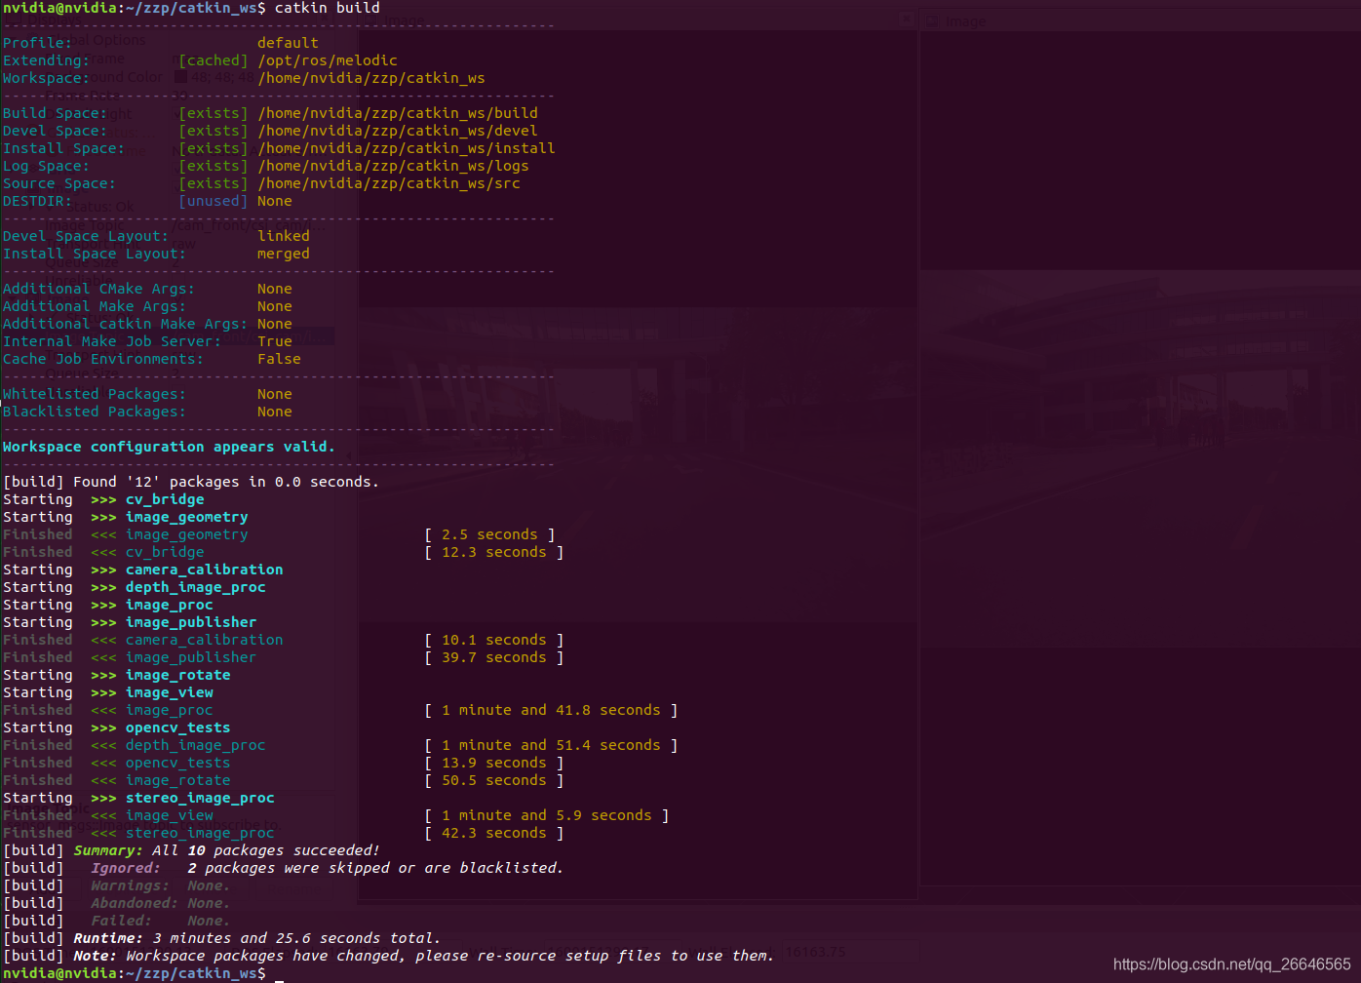Click the '12.3 seconds' timing
Screen dimensions: 1361x983
coord(494,552)
